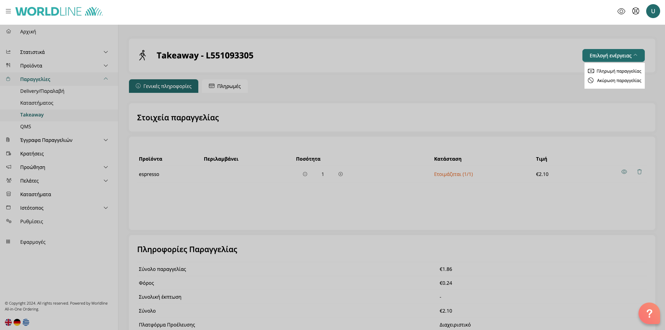This screenshot has height=330, width=665.
Task: Switch to the Πληρωμές tab
Action: tap(225, 86)
